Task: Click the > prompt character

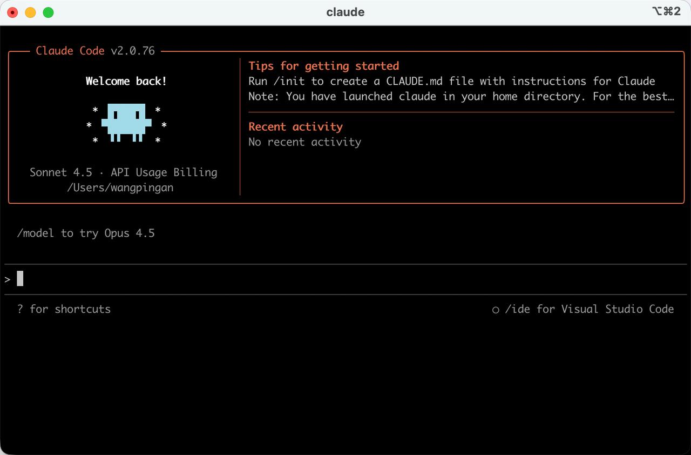Action: click(6, 278)
